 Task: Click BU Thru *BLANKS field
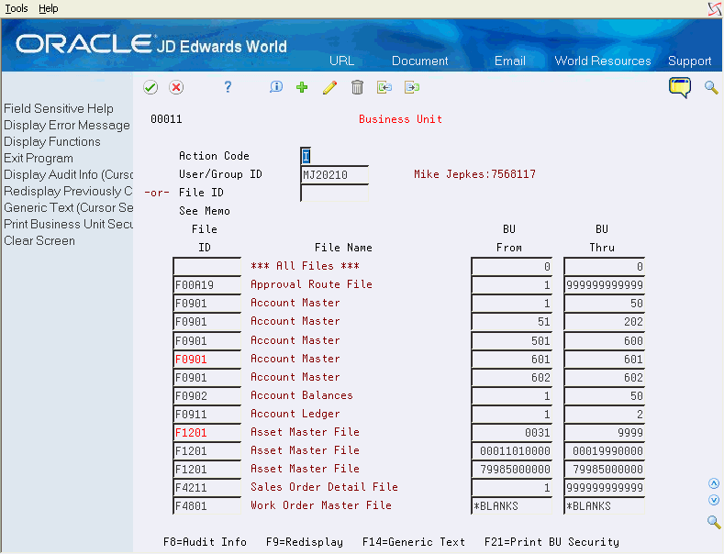605,506
